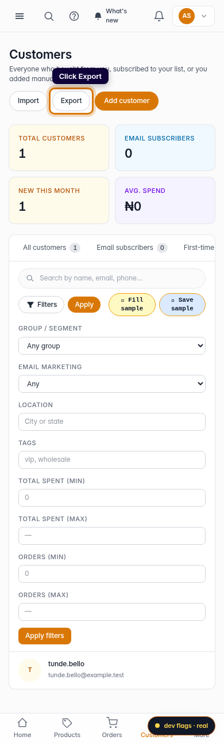Open the Group / Segment dropdown
This screenshot has width=224, height=744.
[112, 346]
